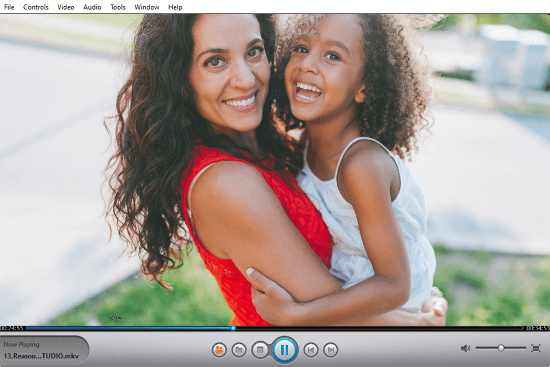Open the playlist using the orange icon

click(x=219, y=348)
